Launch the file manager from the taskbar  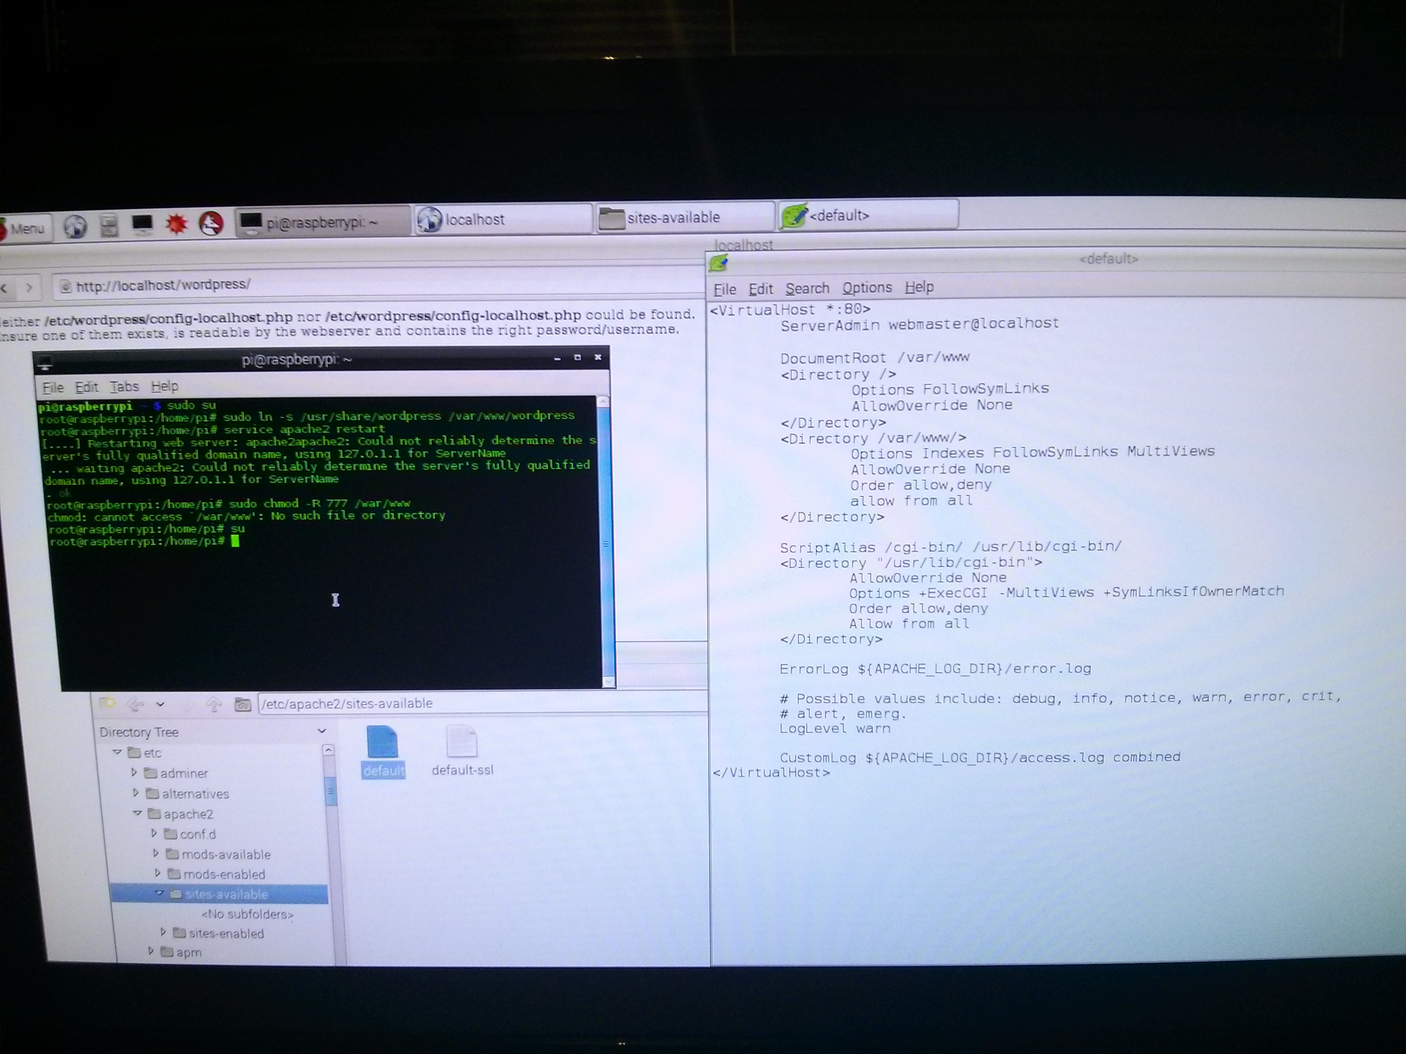tap(109, 226)
